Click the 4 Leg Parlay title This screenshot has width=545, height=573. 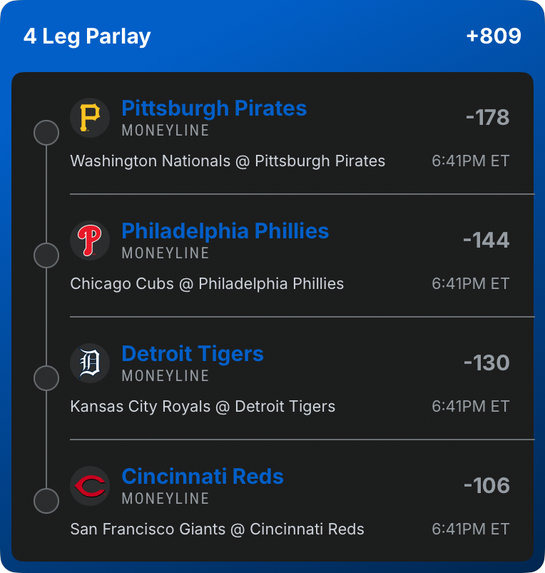[87, 36]
